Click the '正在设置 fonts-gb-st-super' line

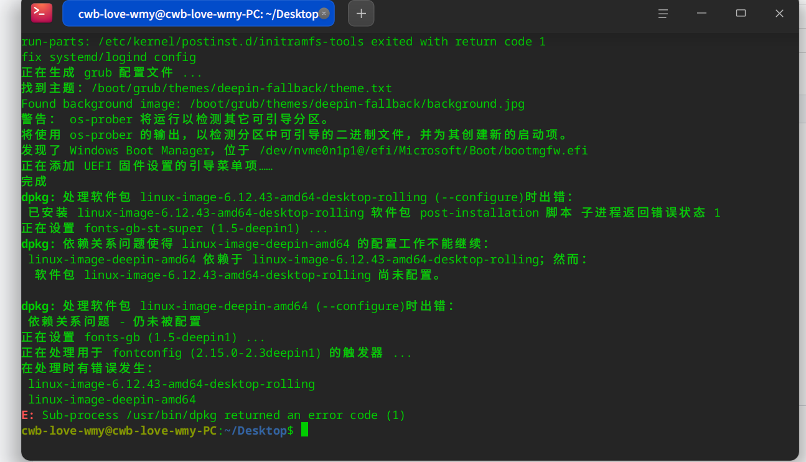(174, 229)
